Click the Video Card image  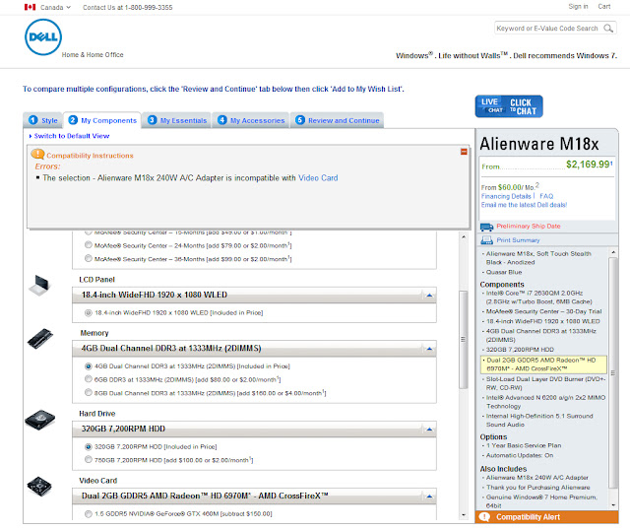coord(39,487)
